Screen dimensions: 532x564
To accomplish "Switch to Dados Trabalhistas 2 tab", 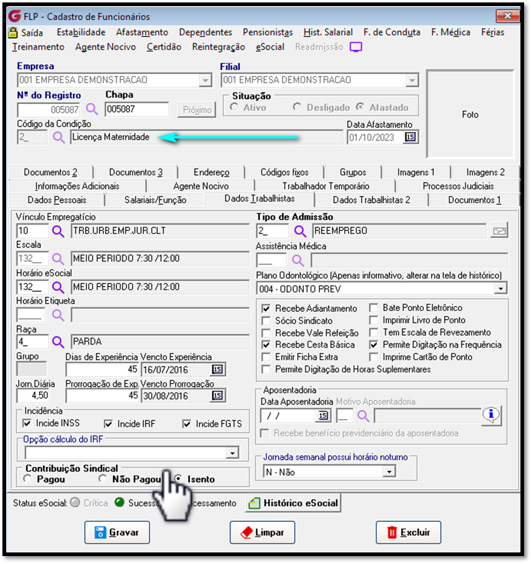I will point(371,200).
